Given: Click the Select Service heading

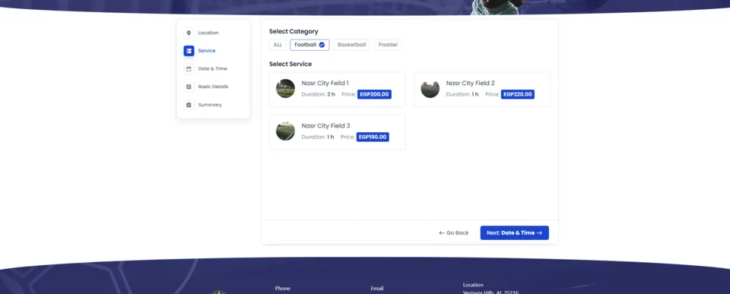Looking at the screenshot, I should 290,65.
